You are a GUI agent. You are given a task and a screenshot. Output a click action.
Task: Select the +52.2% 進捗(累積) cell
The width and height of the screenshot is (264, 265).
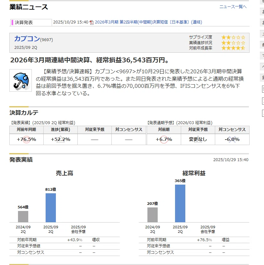tap(61, 140)
